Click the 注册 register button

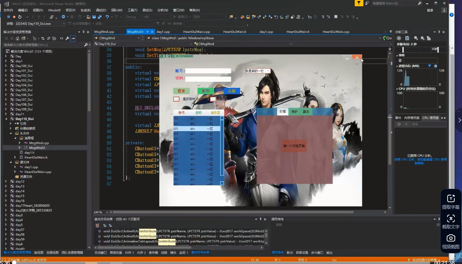232,91
